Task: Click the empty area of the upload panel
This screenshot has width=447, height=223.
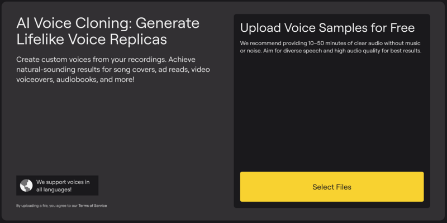Action: pos(332,111)
